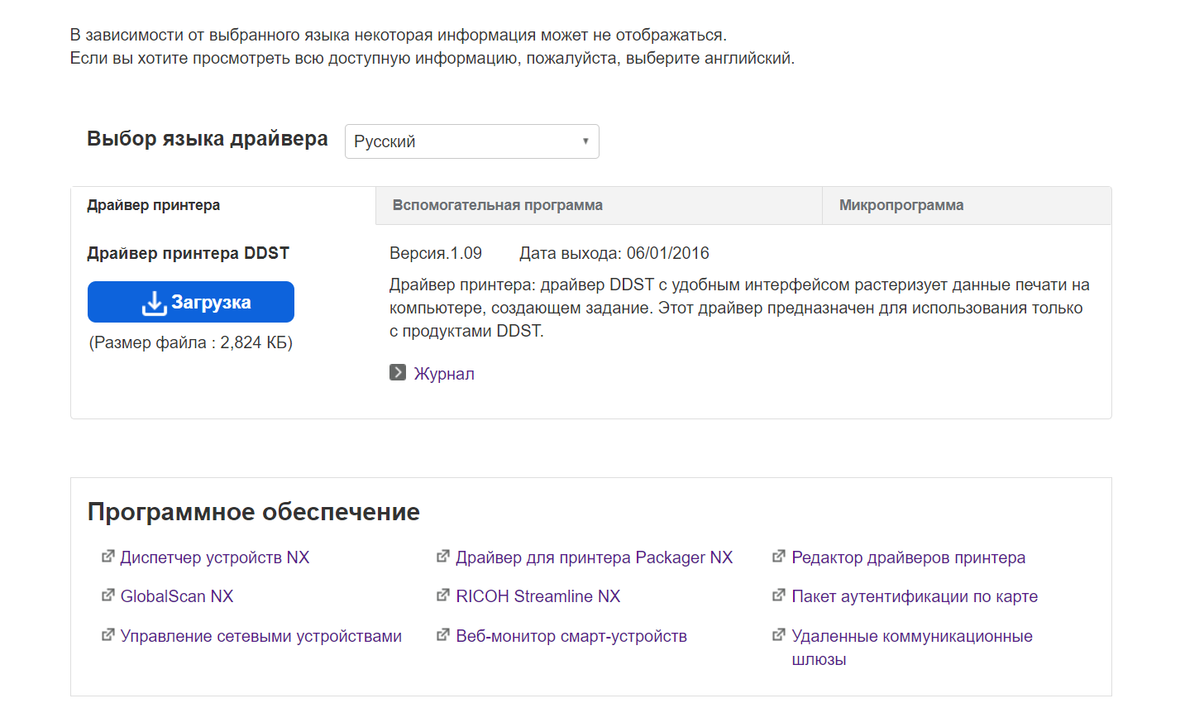Click the external-link icon before GlobalScan NX
This screenshot has height=727, width=1204.
(107, 595)
